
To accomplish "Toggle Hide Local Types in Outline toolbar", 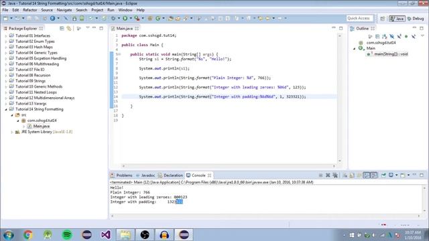I will click(x=414, y=36).
